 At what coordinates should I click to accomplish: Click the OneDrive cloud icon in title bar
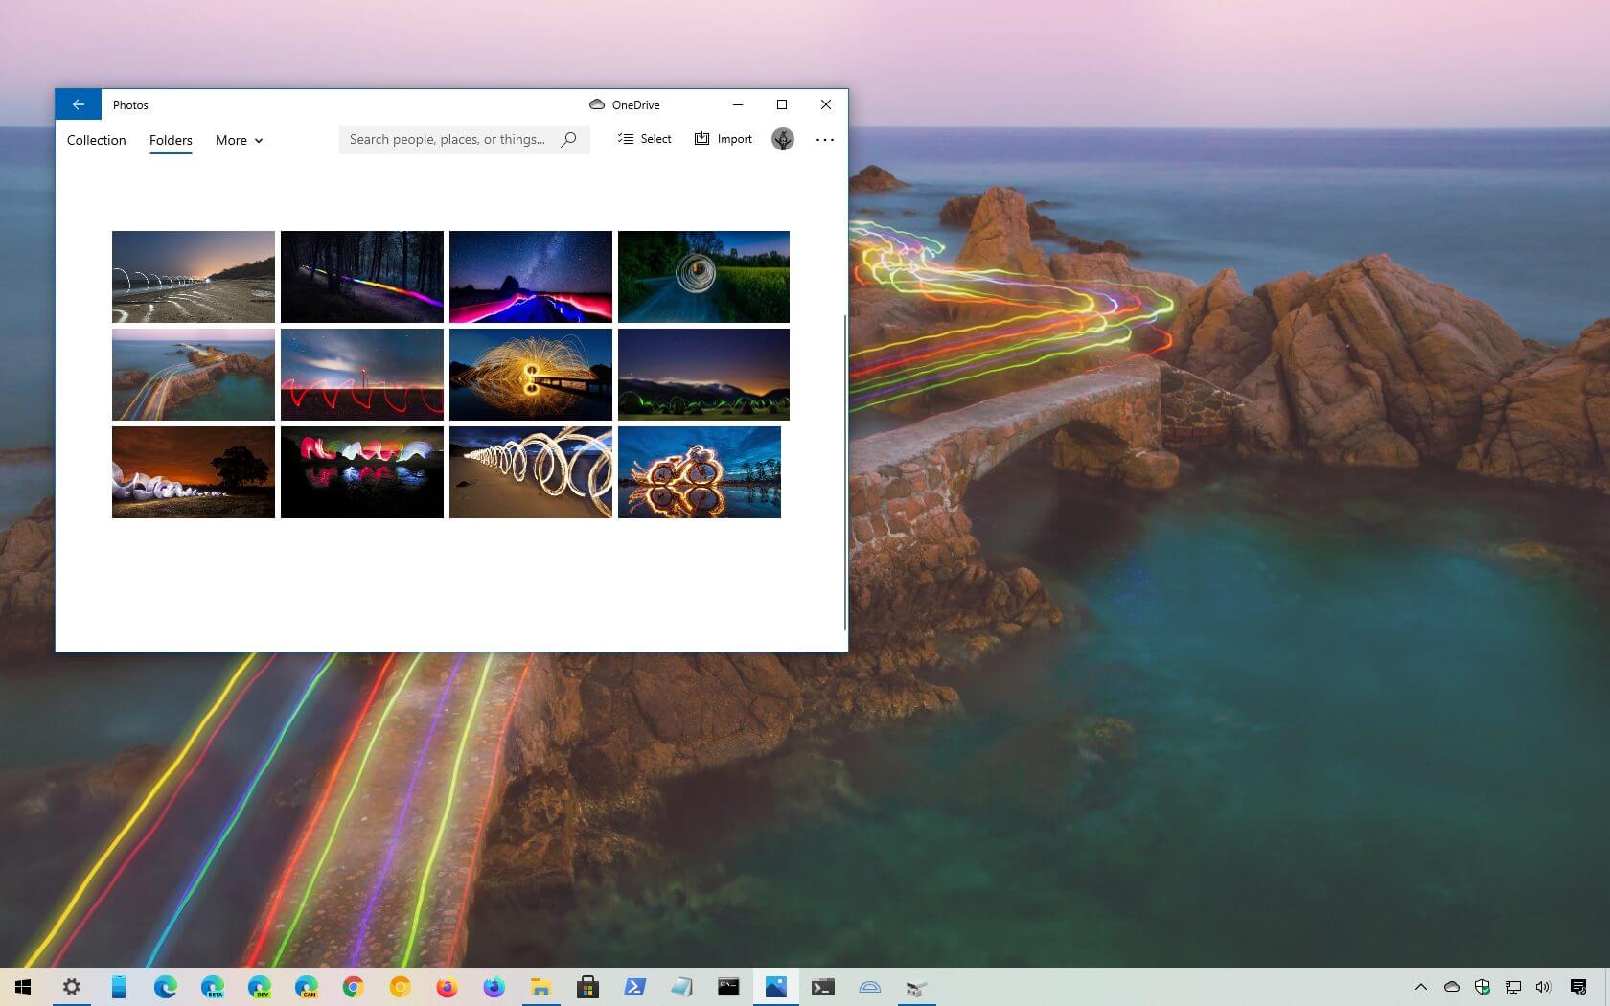point(598,104)
